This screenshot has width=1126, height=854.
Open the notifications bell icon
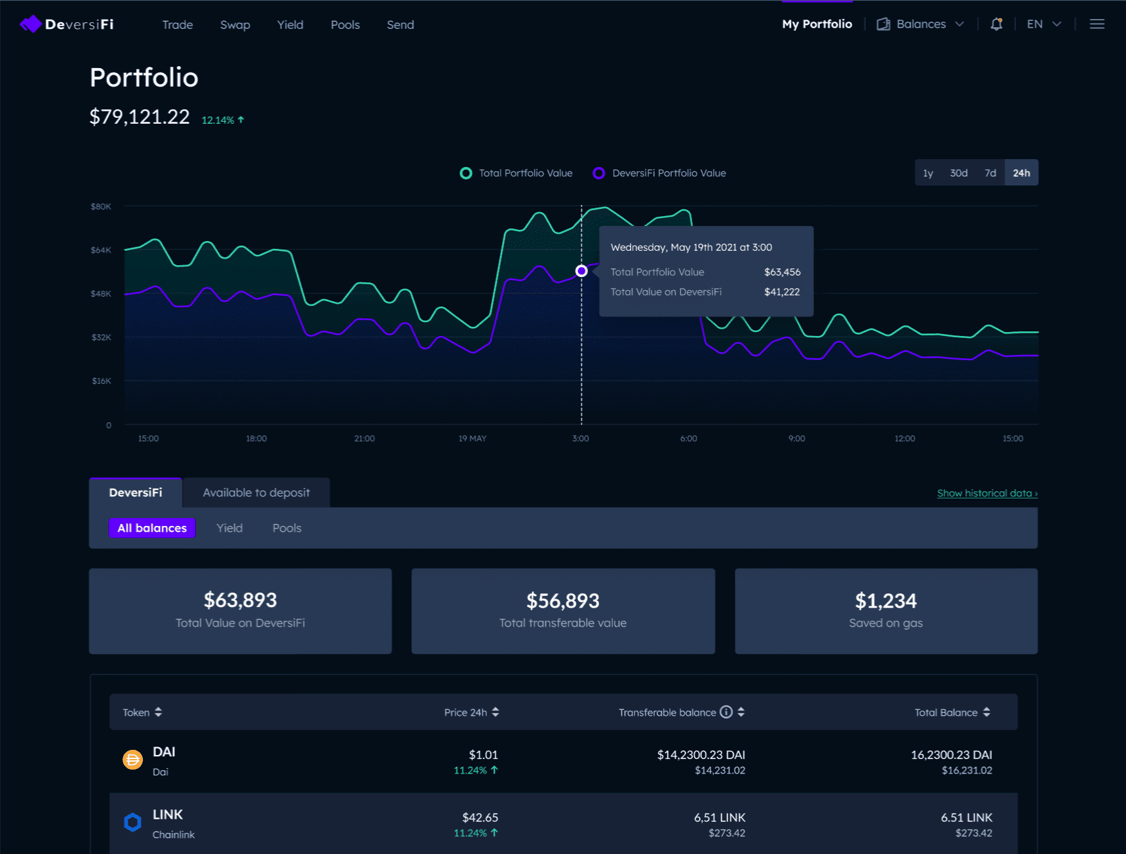click(996, 24)
